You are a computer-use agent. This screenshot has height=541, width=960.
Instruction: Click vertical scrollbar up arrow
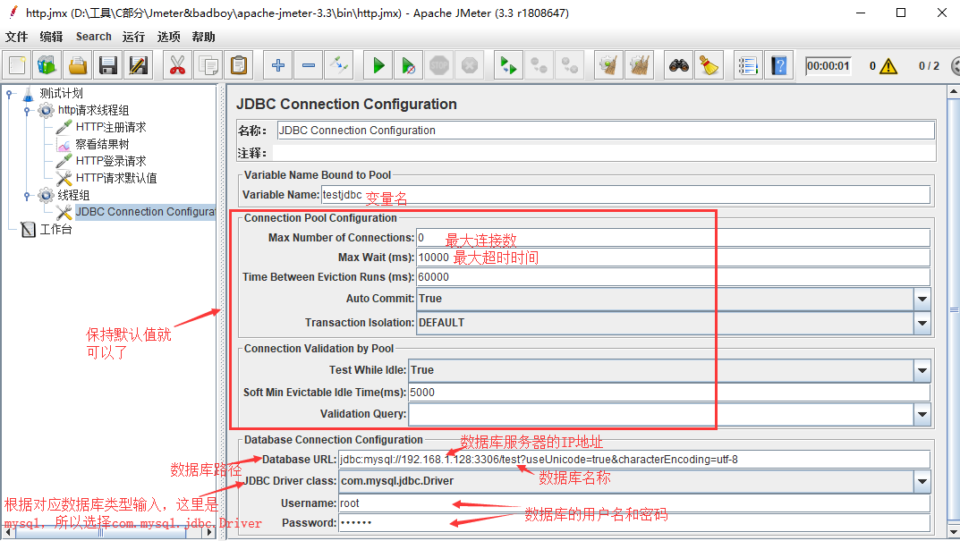(x=953, y=92)
